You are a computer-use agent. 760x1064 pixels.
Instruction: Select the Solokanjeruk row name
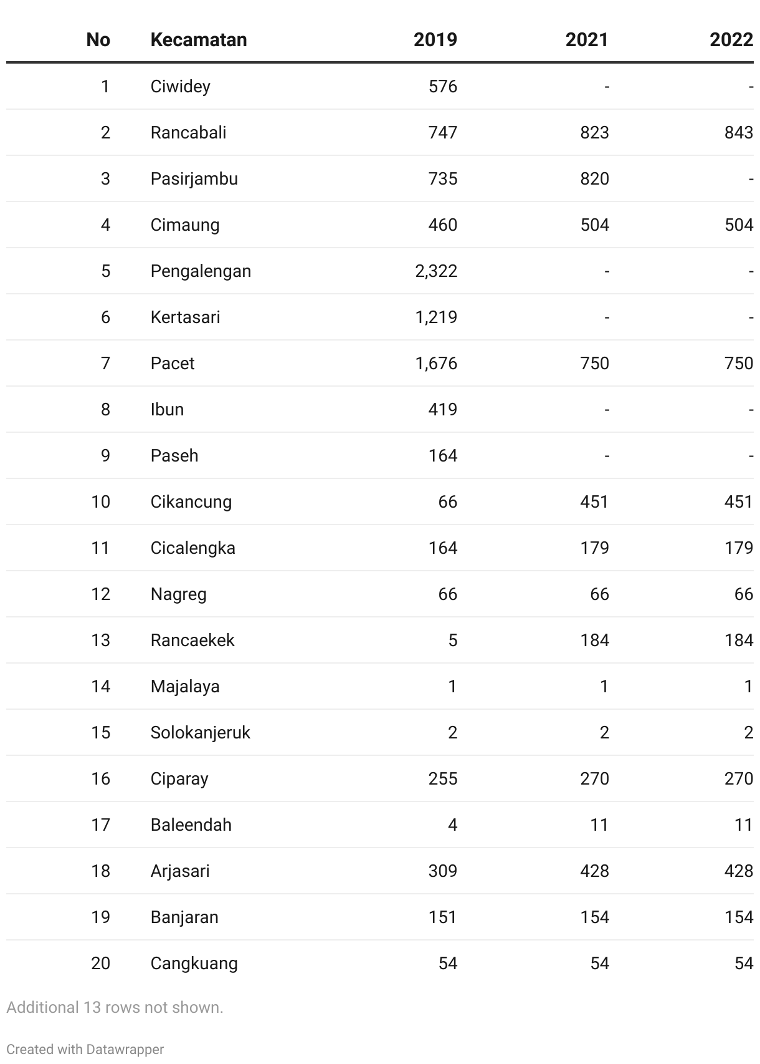point(200,732)
